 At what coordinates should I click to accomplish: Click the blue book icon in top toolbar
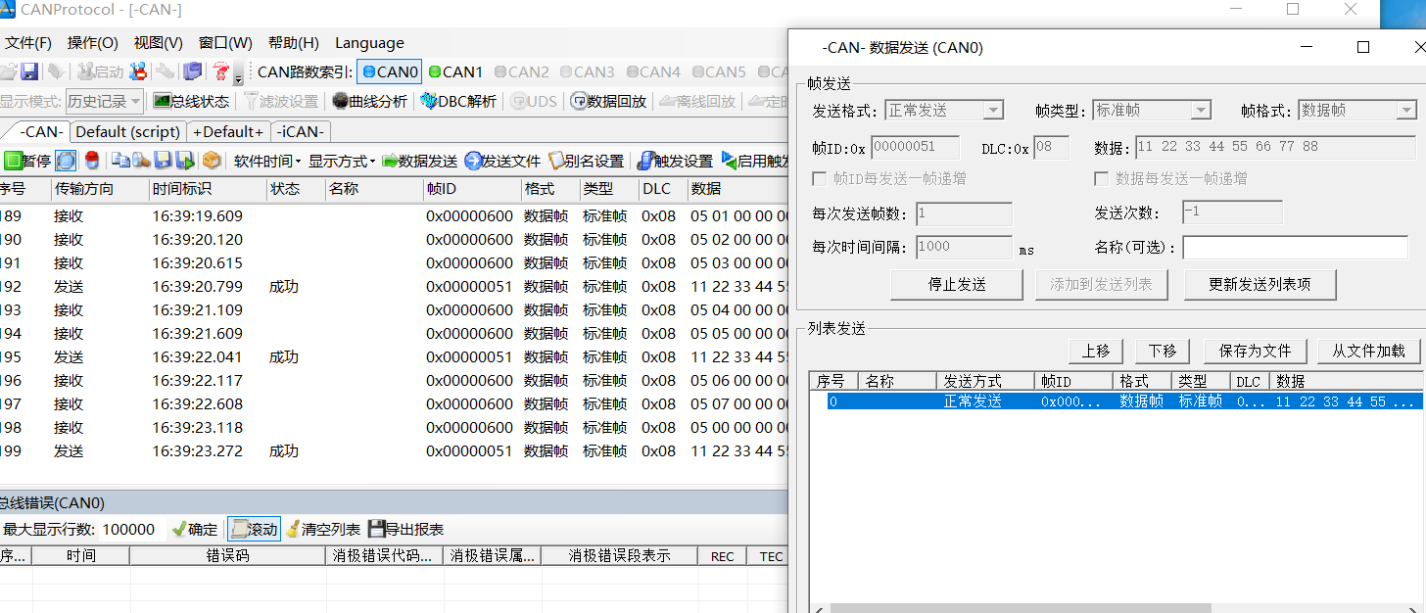tap(193, 71)
